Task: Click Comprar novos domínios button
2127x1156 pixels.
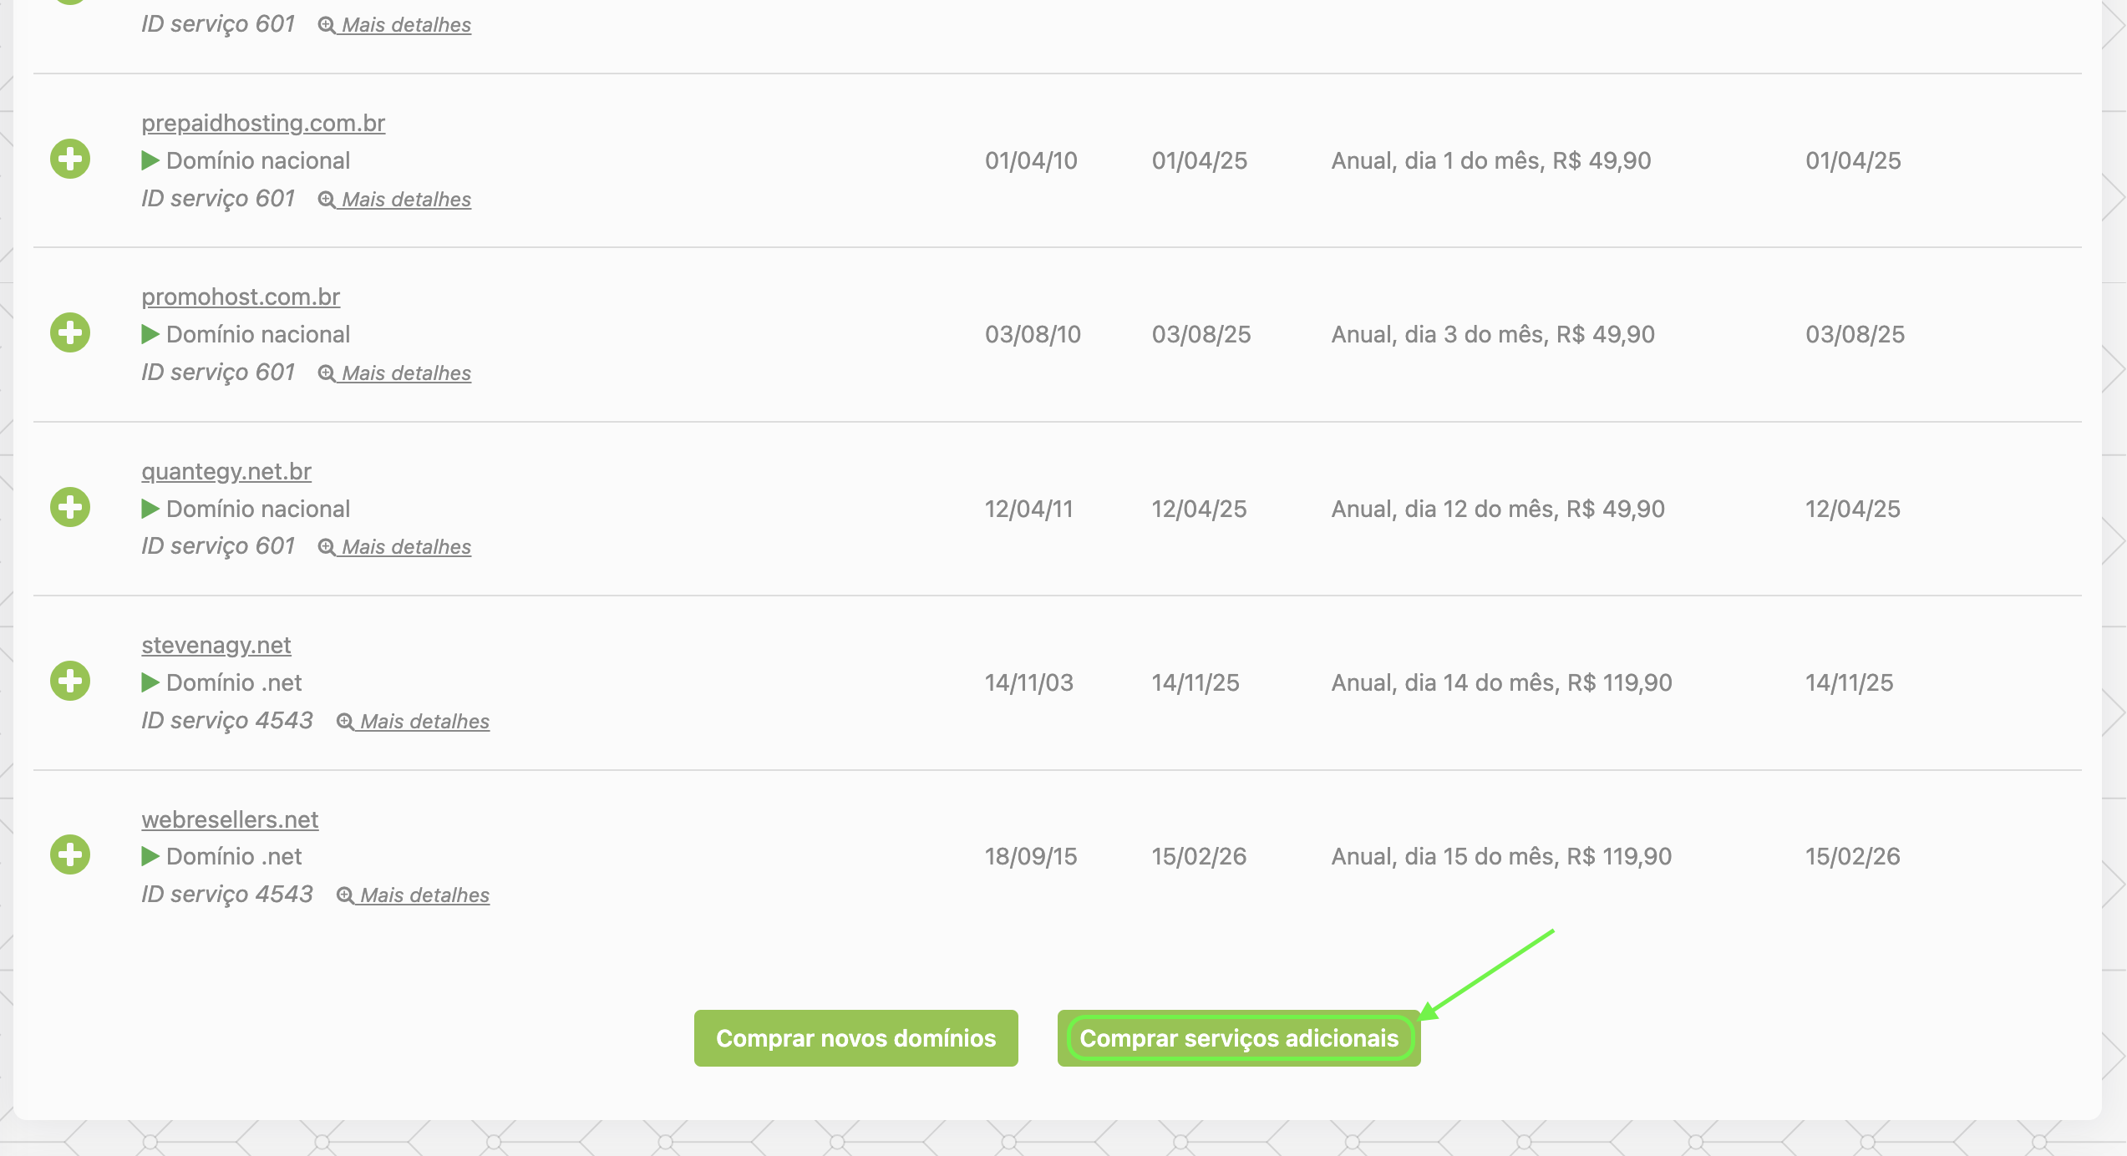Action: point(856,1038)
